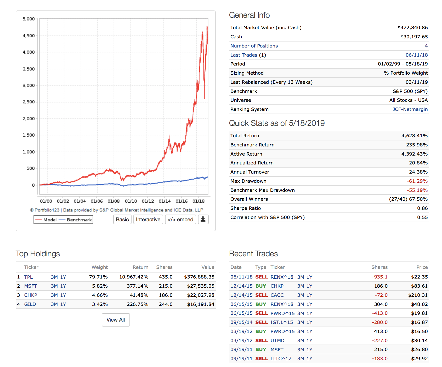Open the TPL ticker link
The width and height of the screenshot is (442, 367).
point(29,277)
